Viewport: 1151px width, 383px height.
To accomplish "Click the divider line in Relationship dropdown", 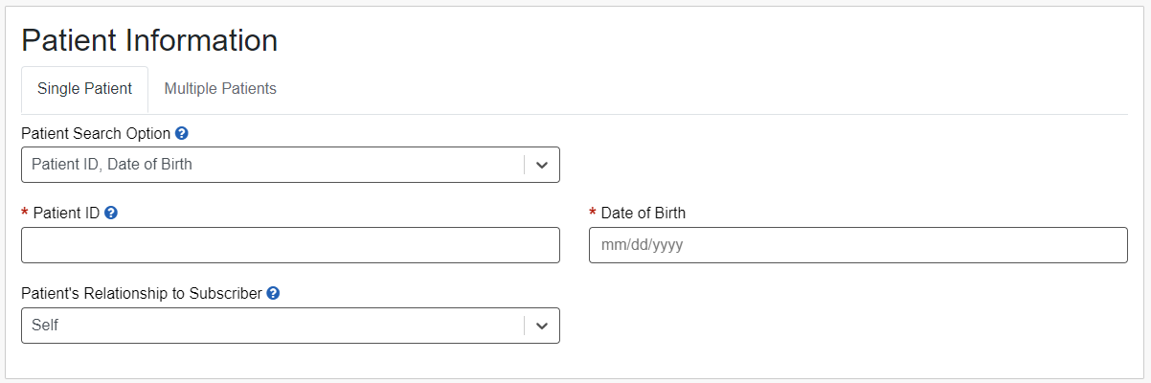I will (x=525, y=326).
